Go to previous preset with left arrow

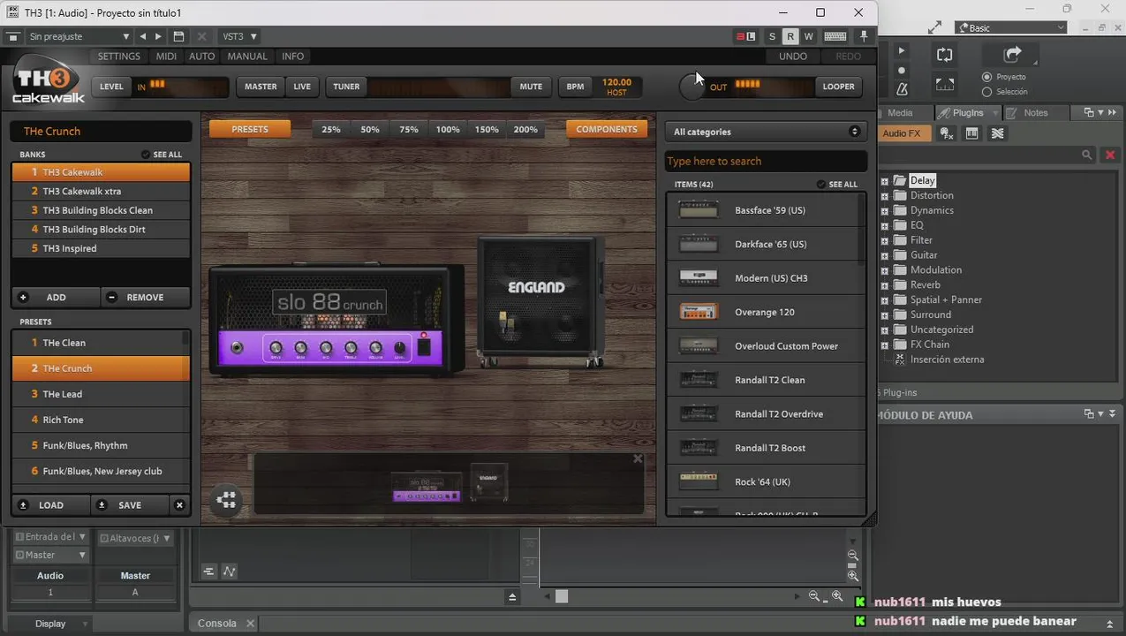click(x=143, y=36)
